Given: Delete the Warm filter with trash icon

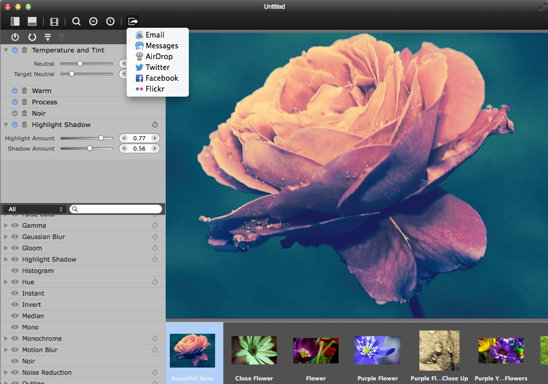Looking at the screenshot, I should pos(24,91).
